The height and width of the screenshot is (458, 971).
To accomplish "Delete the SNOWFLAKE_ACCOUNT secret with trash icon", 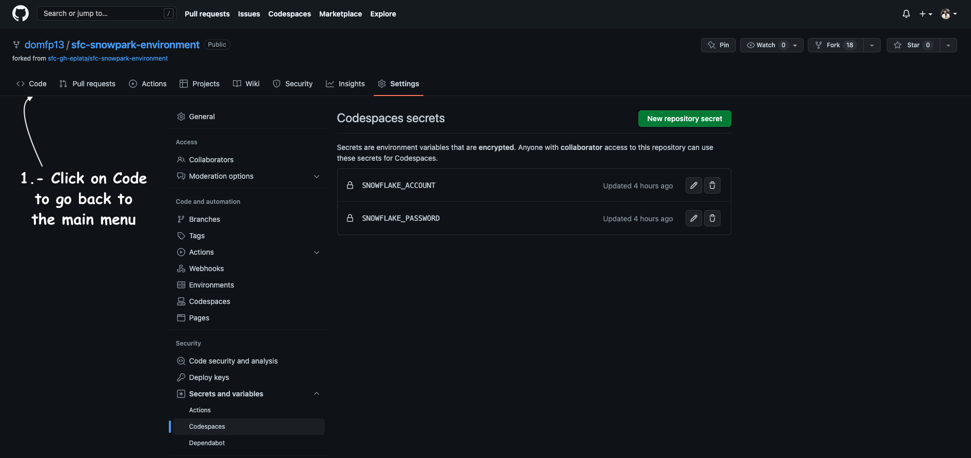I will pos(712,185).
